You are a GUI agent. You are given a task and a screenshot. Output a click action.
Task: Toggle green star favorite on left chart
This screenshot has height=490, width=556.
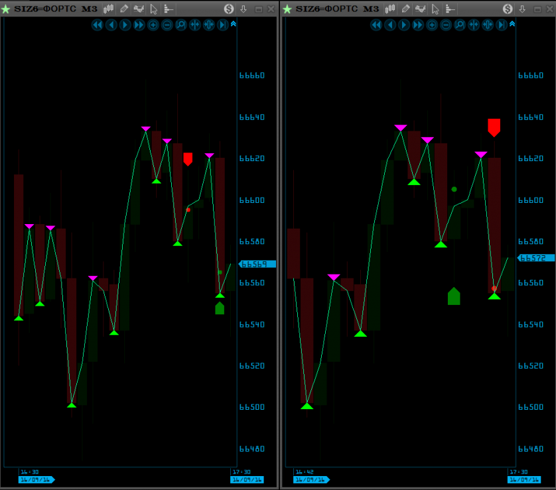click(x=7, y=9)
